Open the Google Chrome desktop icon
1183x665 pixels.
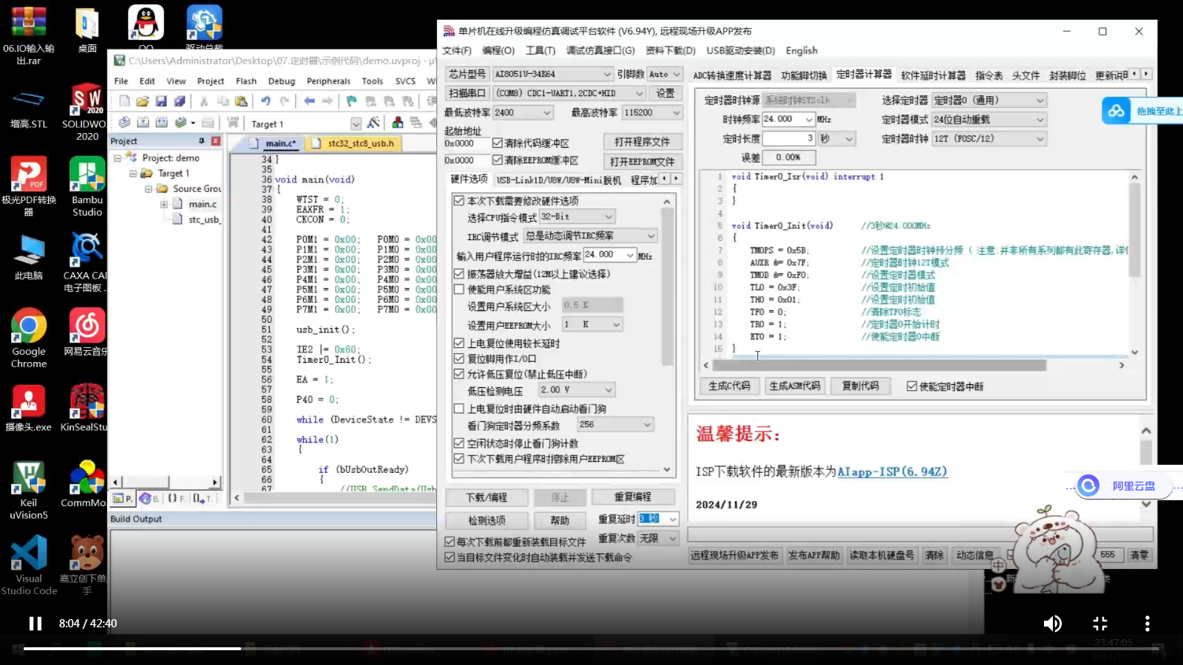(x=29, y=338)
